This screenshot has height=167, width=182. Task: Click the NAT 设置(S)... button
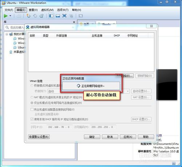pos(141,97)
